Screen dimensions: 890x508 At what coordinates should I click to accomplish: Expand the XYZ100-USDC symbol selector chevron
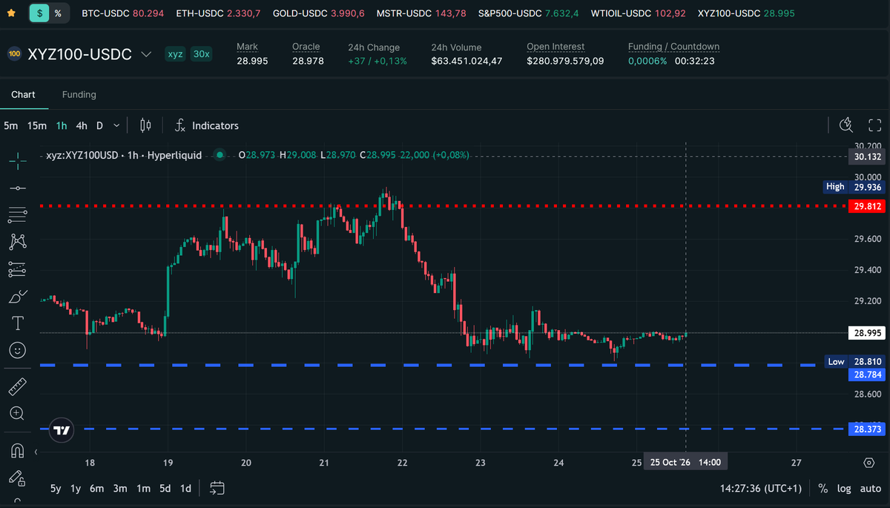[x=147, y=54]
